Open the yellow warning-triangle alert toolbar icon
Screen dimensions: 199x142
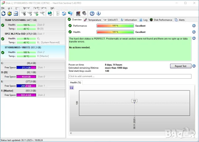click(10, 13)
